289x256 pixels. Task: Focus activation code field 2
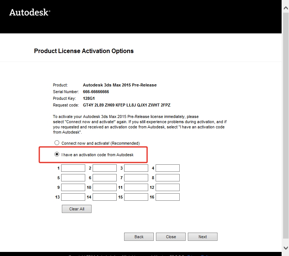coord(104,168)
